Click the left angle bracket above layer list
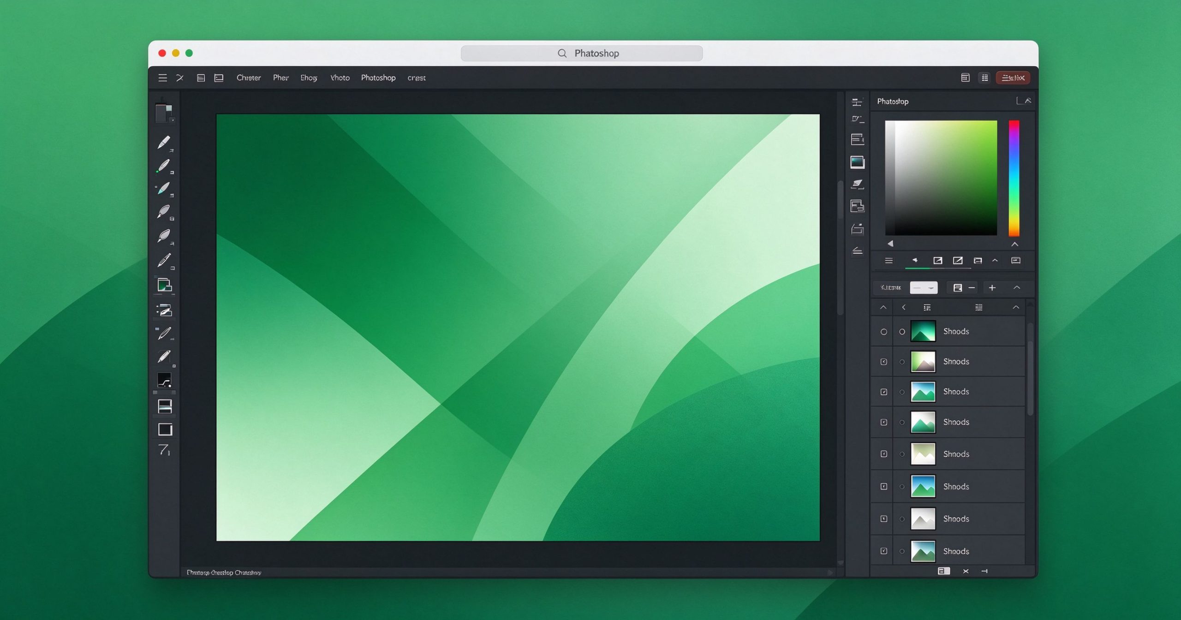 tap(904, 307)
